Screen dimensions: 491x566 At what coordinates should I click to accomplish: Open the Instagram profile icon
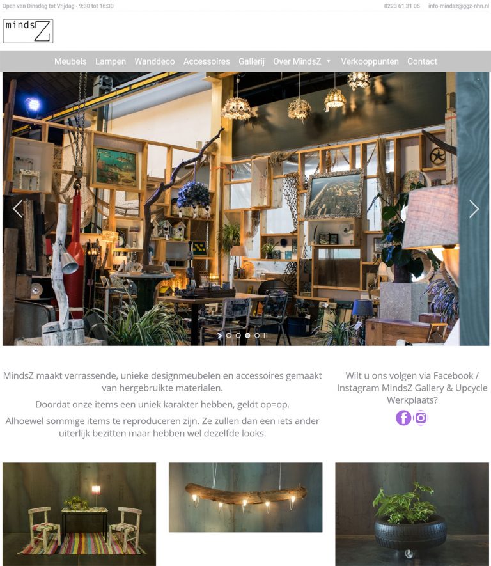point(421,418)
